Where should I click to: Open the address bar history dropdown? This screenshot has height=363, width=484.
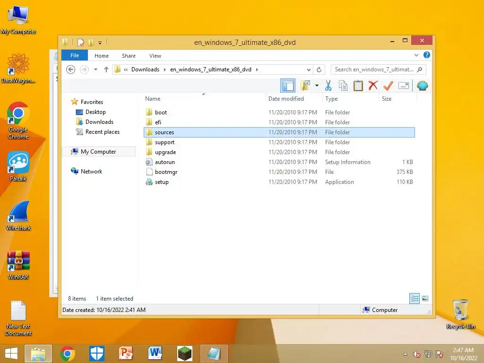[309, 70]
